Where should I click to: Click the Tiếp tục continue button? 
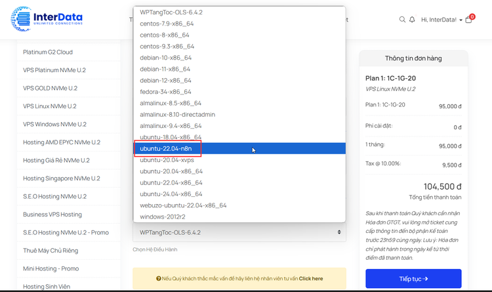[x=413, y=279]
